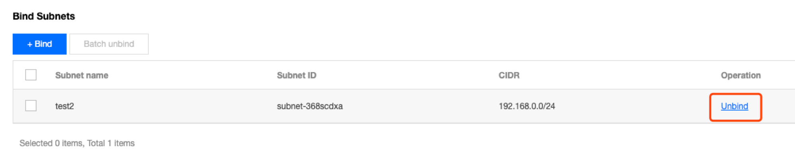Image resolution: width=795 pixels, height=164 pixels.
Task: Click the word Bind on the blue button
Action: point(43,44)
